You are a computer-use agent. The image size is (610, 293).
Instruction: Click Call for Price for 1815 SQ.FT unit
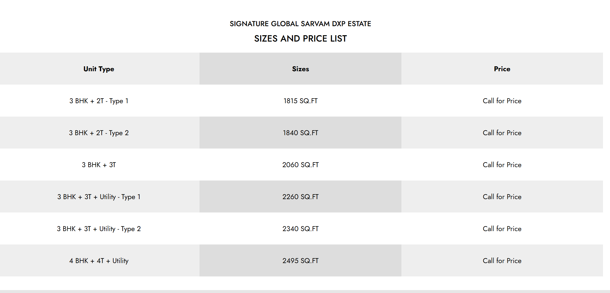502,101
